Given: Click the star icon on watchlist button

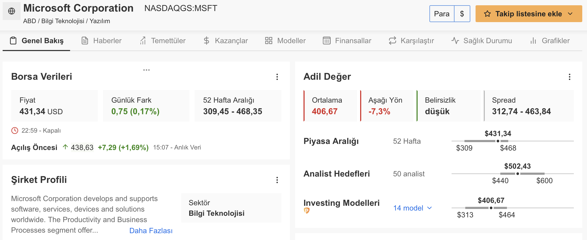Looking at the screenshot, I should pyautogui.click(x=487, y=14).
